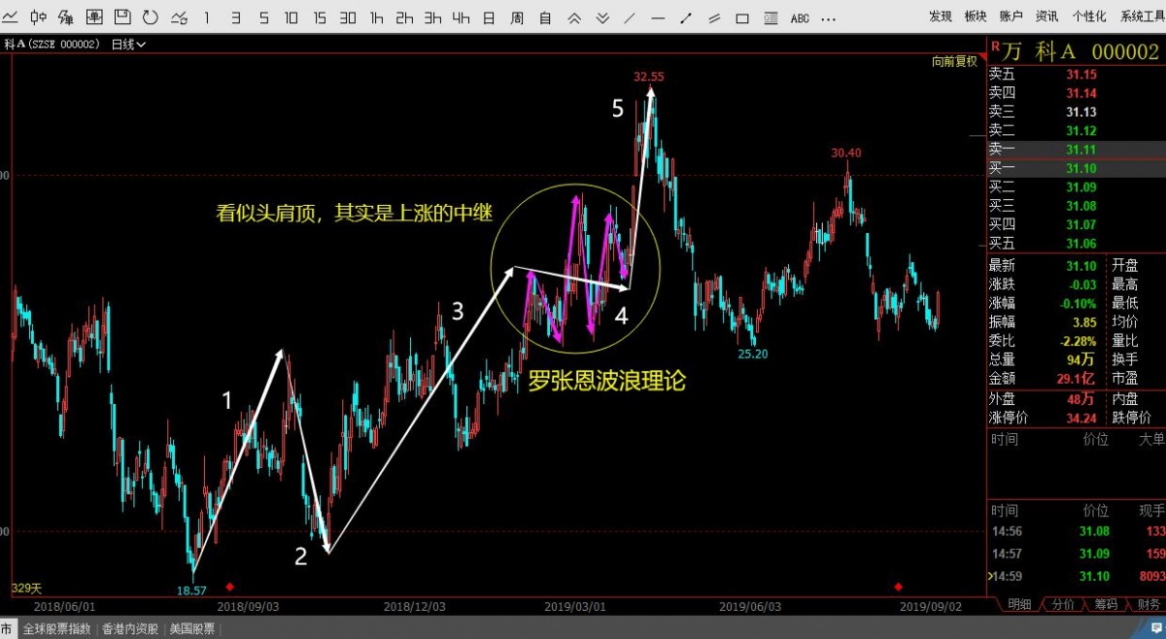Screen dimensions: 1166x639
Task: Select the parallel lines channel tool
Action: pyautogui.click(x=714, y=17)
